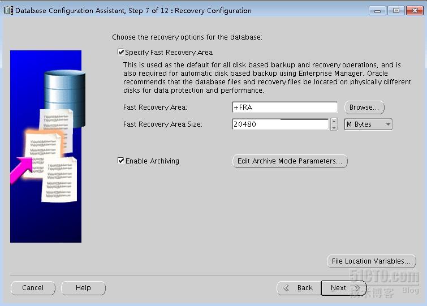Browse for Fast Recovery Area location
Screen dimensions: 427x306
(364, 107)
